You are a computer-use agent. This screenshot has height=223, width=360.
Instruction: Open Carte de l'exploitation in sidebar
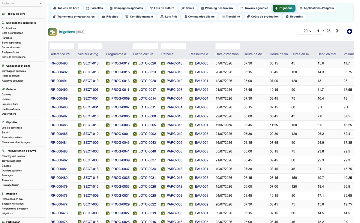coord(13,57)
